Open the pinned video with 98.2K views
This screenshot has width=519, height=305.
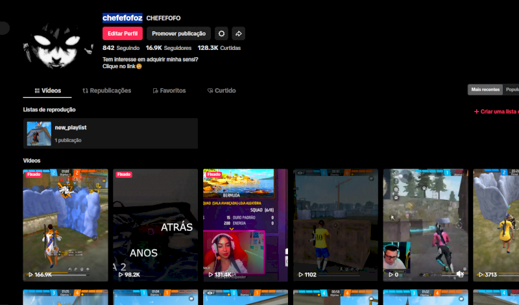(x=155, y=225)
